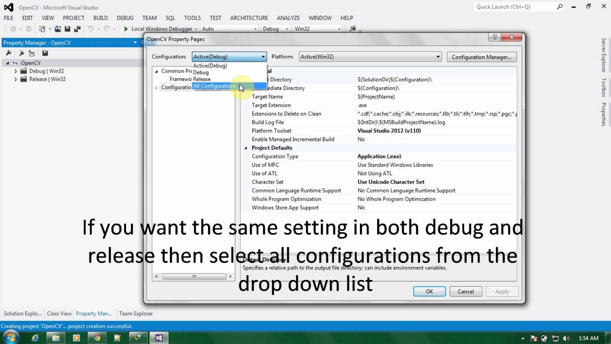Click the New Project toolbar icon
The height and width of the screenshot is (344, 611).
(43, 29)
